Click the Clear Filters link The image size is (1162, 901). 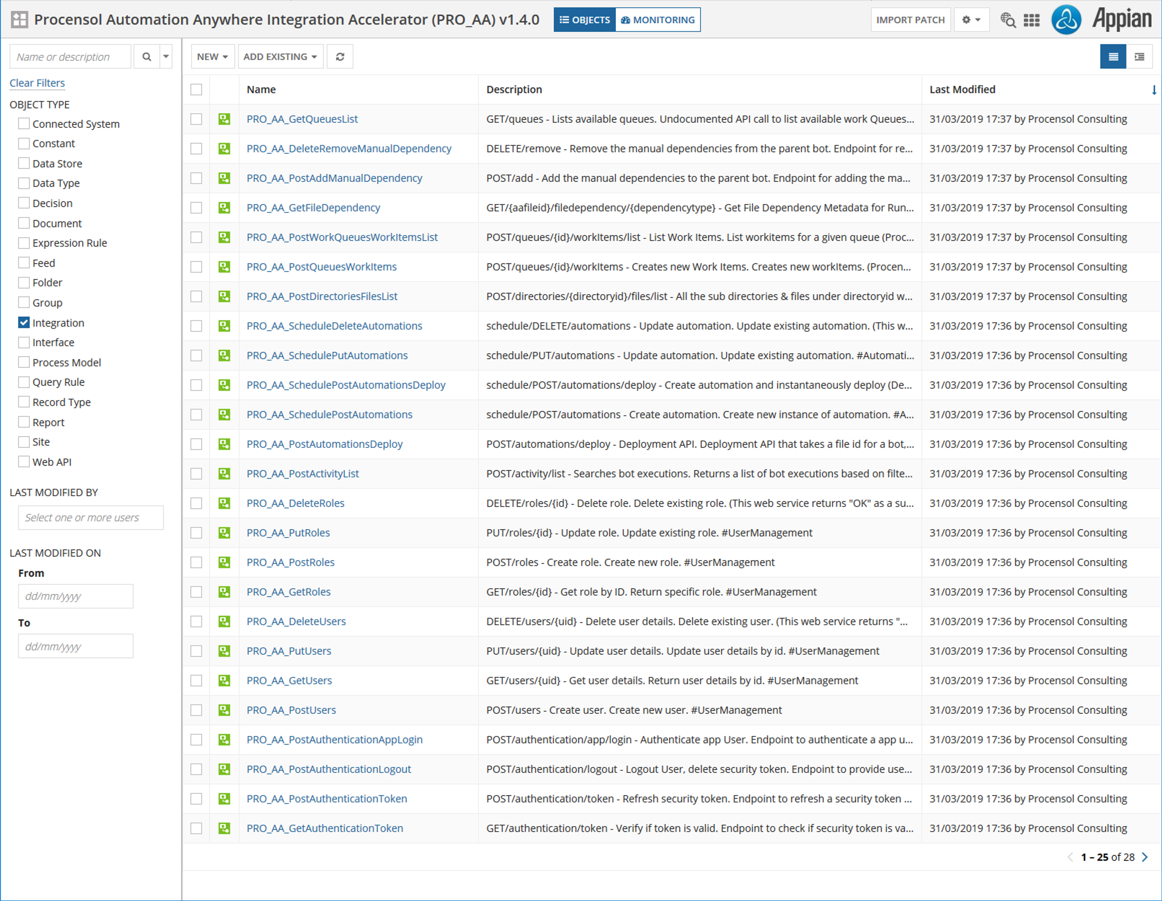tap(37, 83)
